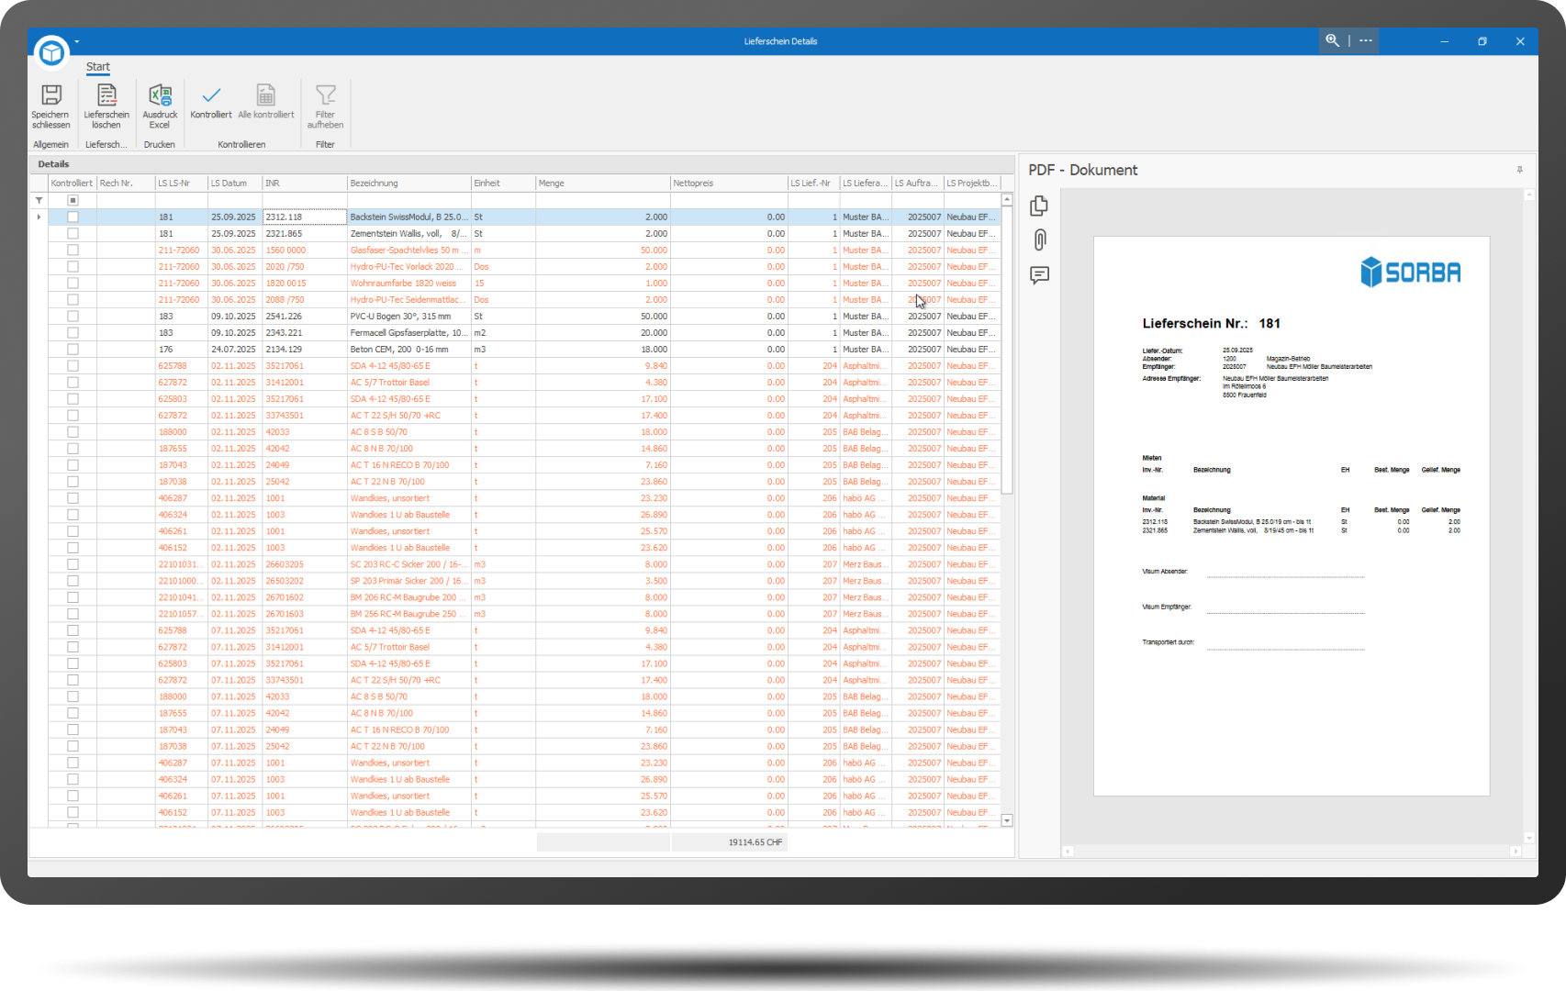
Task: Expand the first row indicator arrow
Action: pos(39,217)
